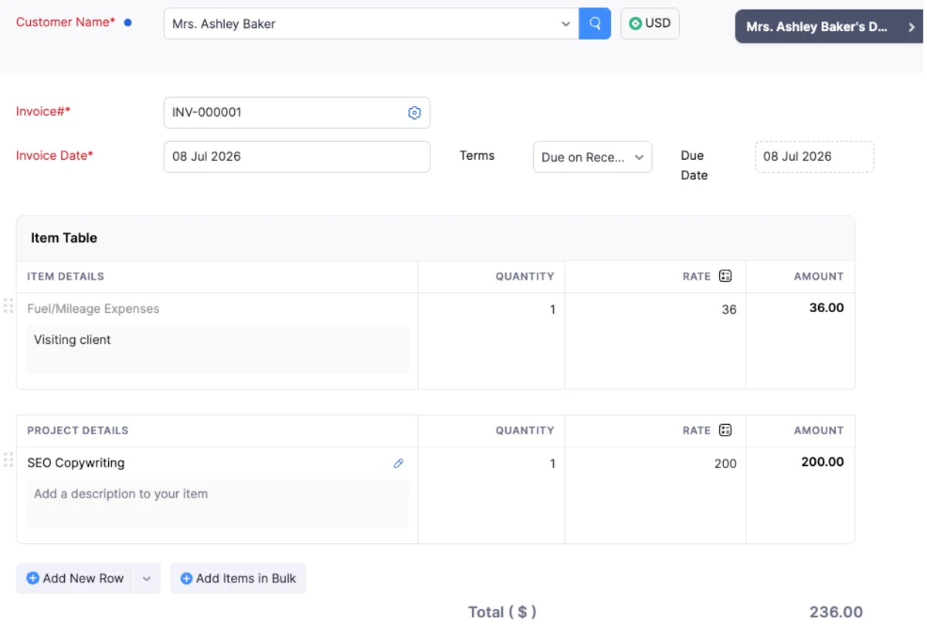Click quantity cell of SEO Copywriting

click(x=491, y=495)
